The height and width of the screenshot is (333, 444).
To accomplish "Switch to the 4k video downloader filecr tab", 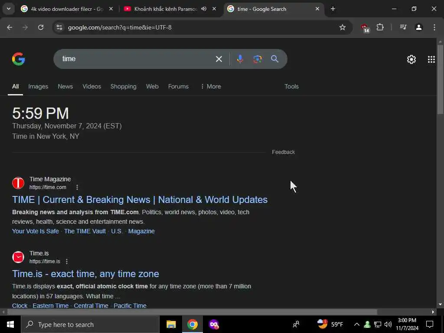I will [x=67, y=9].
